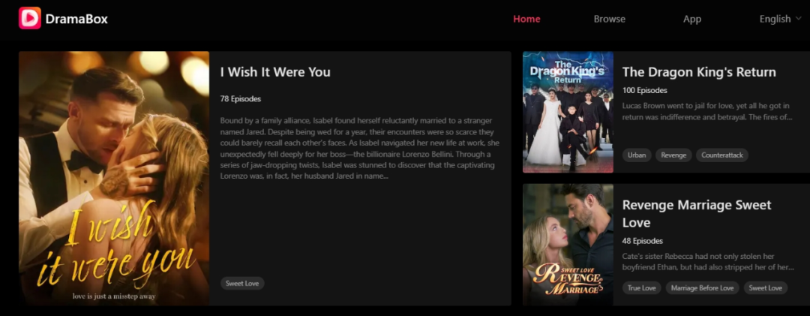
Task: Select the True Love tag
Action: [x=641, y=288]
